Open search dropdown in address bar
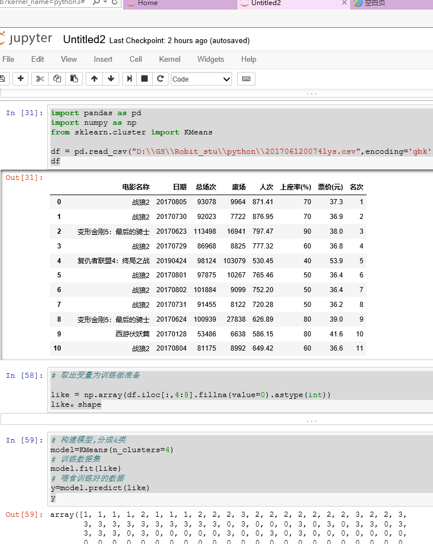 [x=105, y=2]
